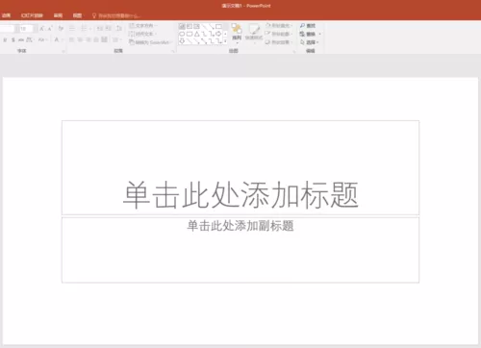
Task: Toggle text shadow in font group
Action: 13,39
